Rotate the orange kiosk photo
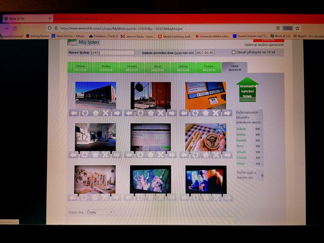Image resolution: width=324 pixels, height=243 pixels. pos(195,113)
